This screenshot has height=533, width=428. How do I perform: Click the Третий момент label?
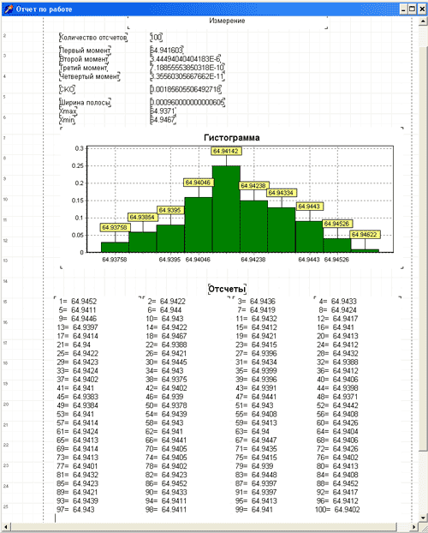click(84, 68)
